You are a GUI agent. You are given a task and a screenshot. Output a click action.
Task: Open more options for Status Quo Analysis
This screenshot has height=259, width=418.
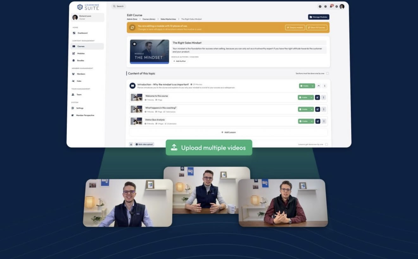pos(324,121)
